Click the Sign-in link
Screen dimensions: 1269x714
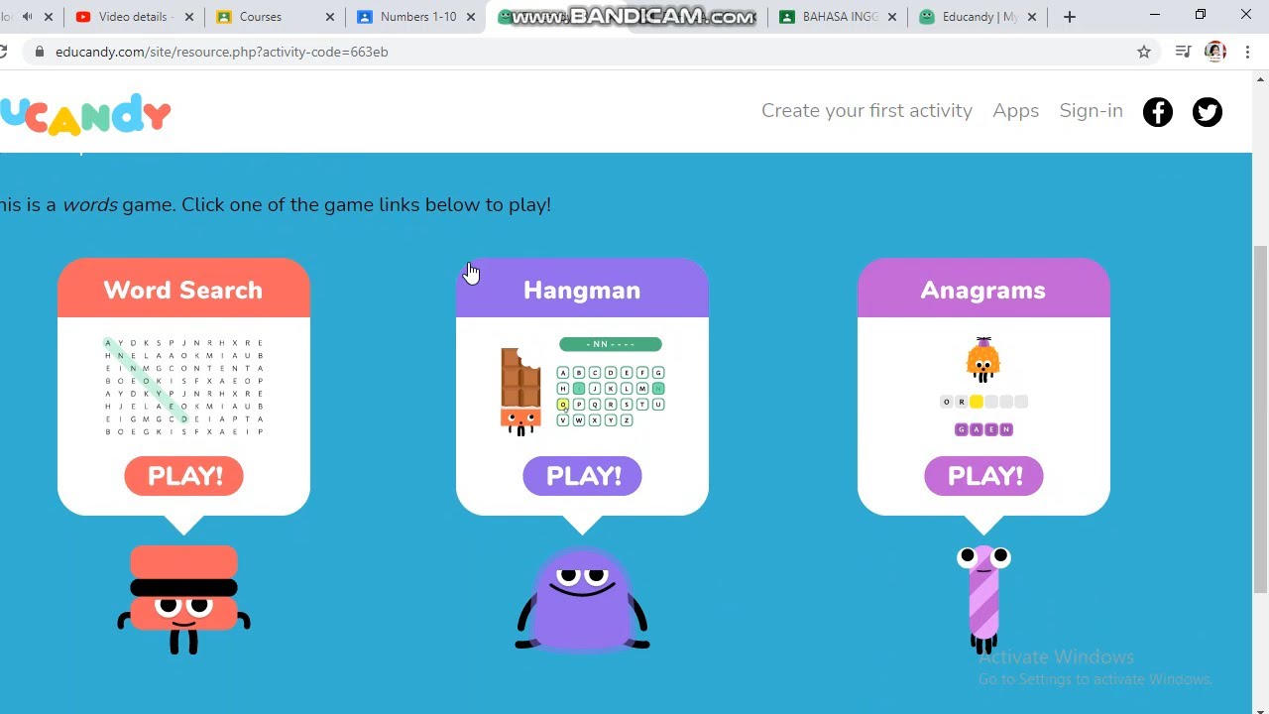[1091, 111]
